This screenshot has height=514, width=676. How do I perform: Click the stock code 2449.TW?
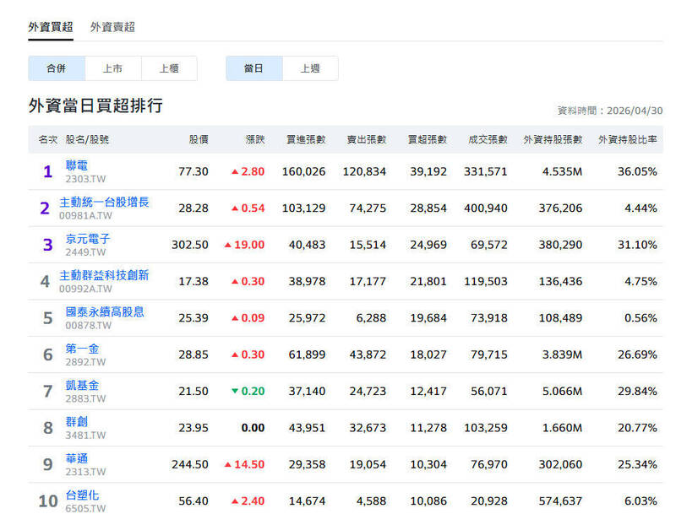[86, 252]
